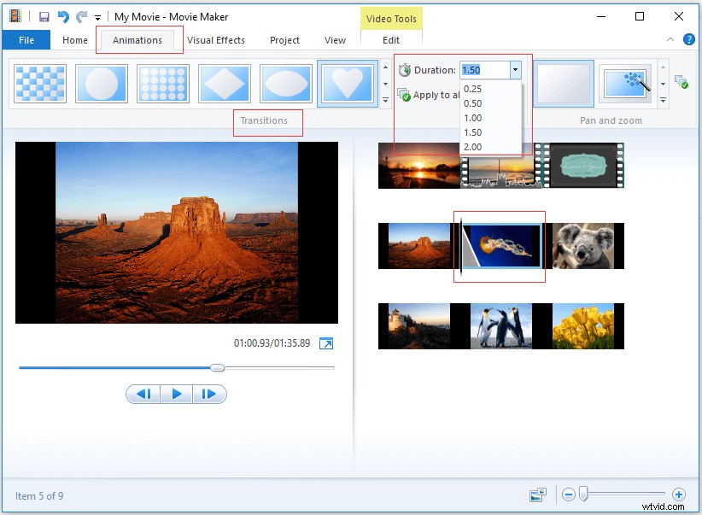Screen dimensions: 702x515
Task: Select 0.25 from the duration list
Action: point(475,88)
